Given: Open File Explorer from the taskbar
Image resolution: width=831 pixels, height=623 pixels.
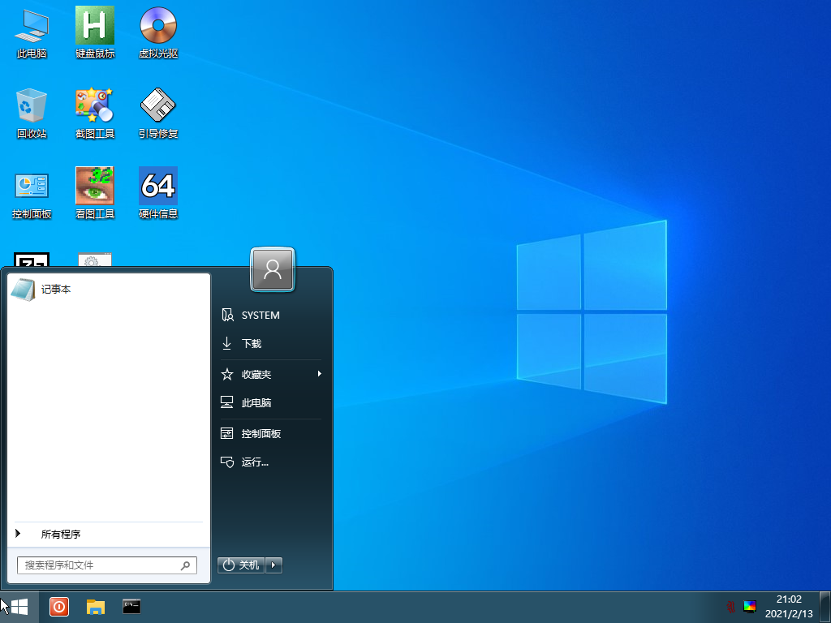Looking at the screenshot, I should (x=96, y=607).
